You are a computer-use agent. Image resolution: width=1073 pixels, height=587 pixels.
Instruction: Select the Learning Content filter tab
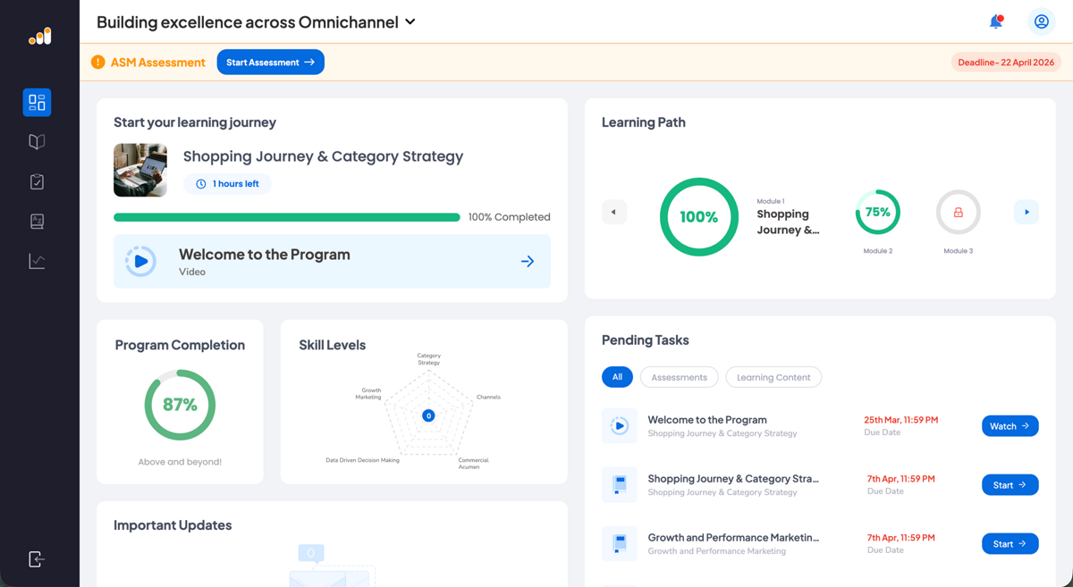click(x=773, y=377)
